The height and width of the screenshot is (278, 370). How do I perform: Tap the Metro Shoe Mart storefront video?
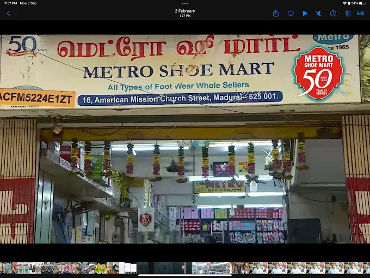pos(185,139)
